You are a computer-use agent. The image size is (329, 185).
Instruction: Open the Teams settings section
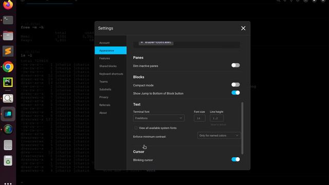[x=103, y=82]
